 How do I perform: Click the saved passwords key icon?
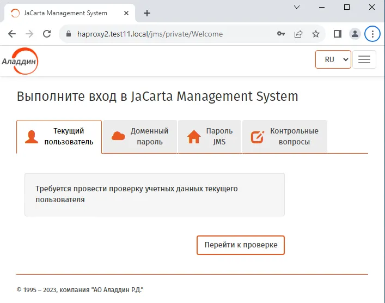pyautogui.click(x=281, y=34)
